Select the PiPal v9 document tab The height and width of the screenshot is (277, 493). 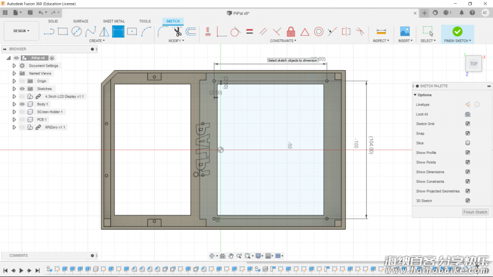(238, 13)
